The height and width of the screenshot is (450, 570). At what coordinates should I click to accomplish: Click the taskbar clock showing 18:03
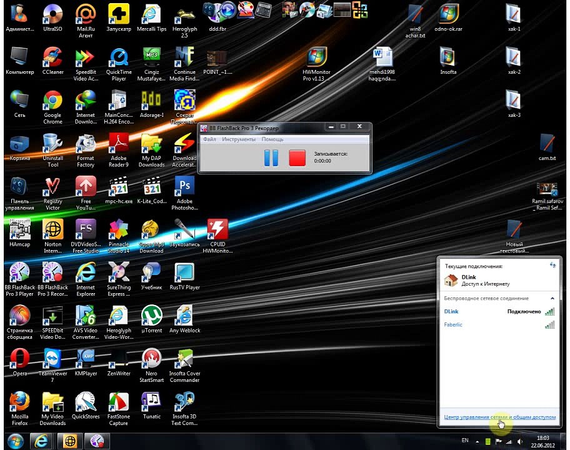point(542,442)
